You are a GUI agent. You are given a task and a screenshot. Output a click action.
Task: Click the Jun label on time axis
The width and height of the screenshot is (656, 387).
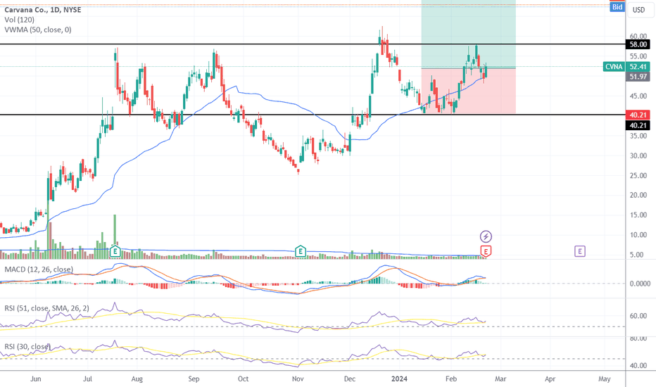(36, 379)
